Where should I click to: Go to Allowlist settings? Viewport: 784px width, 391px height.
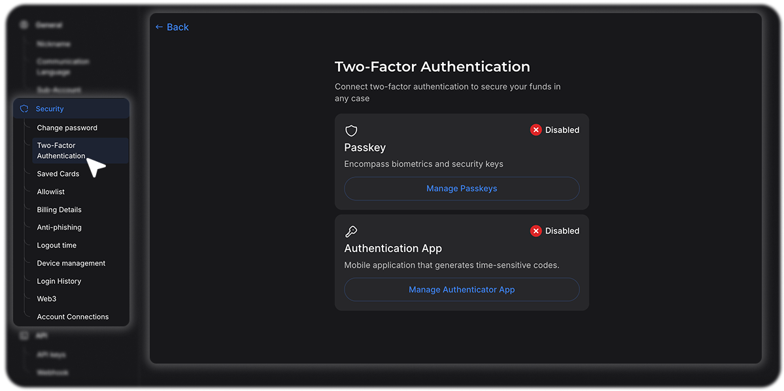[51, 192]
